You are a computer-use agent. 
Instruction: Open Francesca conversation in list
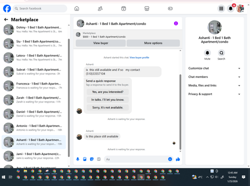click(x=34, y=85)
